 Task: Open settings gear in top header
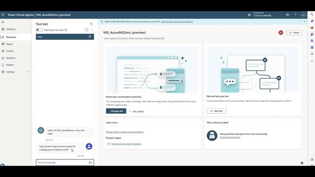tap(287, 15)
